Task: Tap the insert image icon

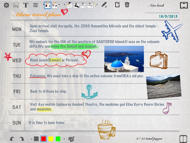Action: [x=16, y=5]
